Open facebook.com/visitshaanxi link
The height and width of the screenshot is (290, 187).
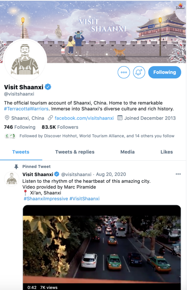[x=84, y=118]
